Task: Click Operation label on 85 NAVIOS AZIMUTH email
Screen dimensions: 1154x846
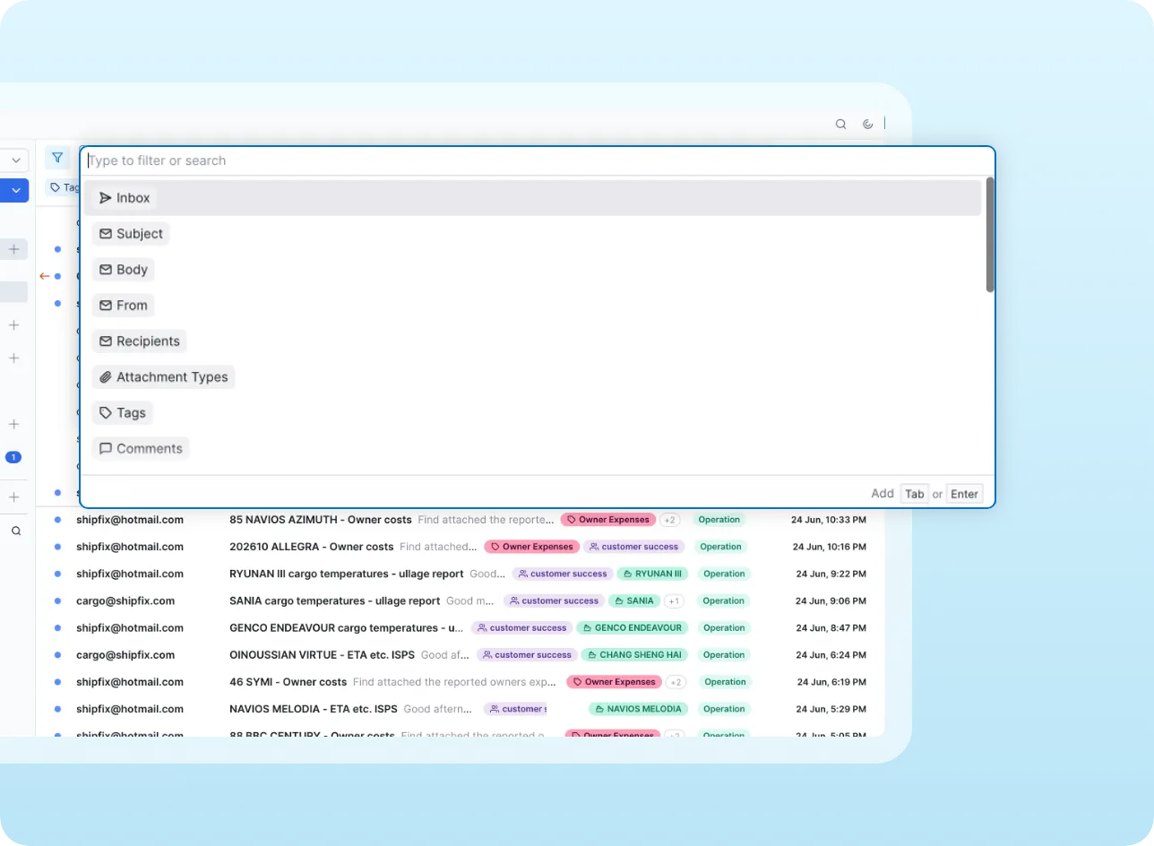Action: (x=719, y=520)
